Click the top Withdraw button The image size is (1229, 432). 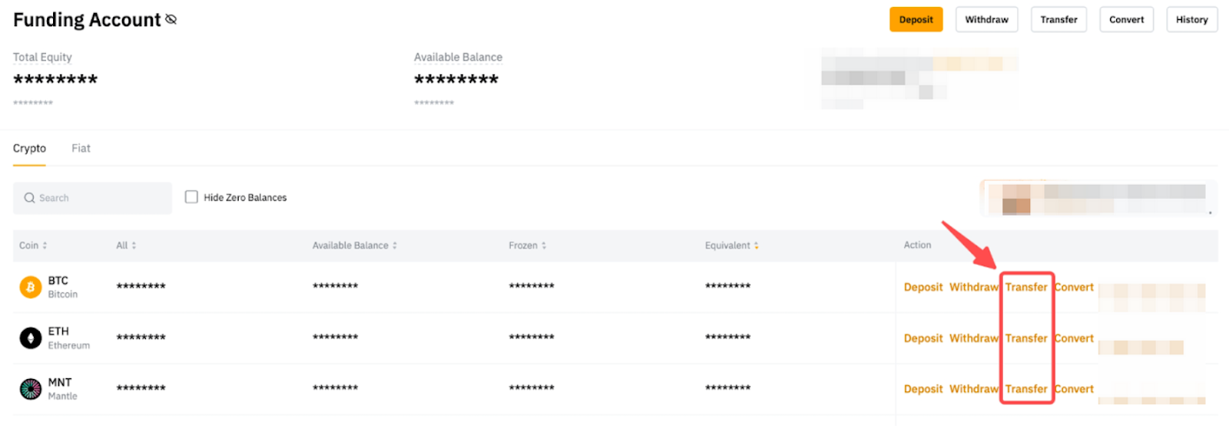click(x=986, y=20)
